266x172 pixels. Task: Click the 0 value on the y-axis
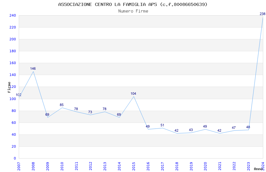coord(14,158)
